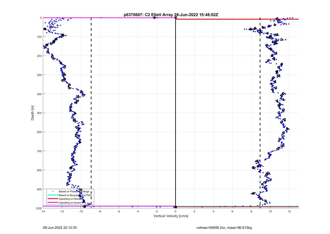Click velocity axis tick label "2"
This screenshot has height=234, width=330.
194,211
